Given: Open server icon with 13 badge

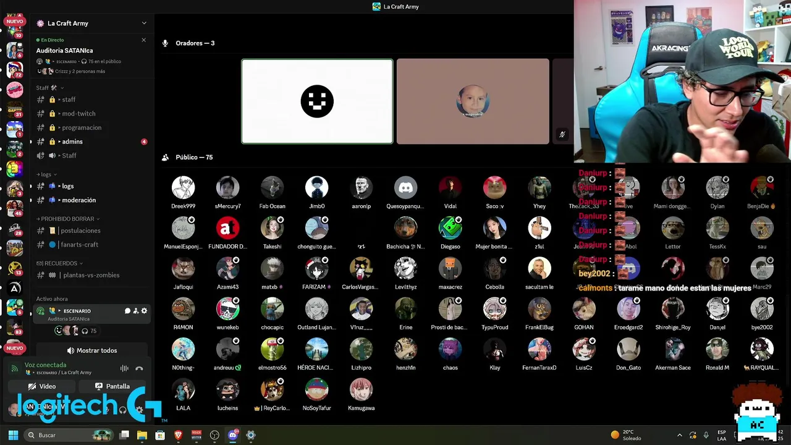Looking at the screenshot, I should pyautogui.click(x=15, y=268).
